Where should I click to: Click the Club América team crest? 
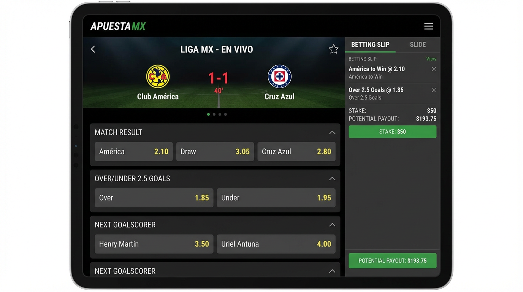point(158,76)
